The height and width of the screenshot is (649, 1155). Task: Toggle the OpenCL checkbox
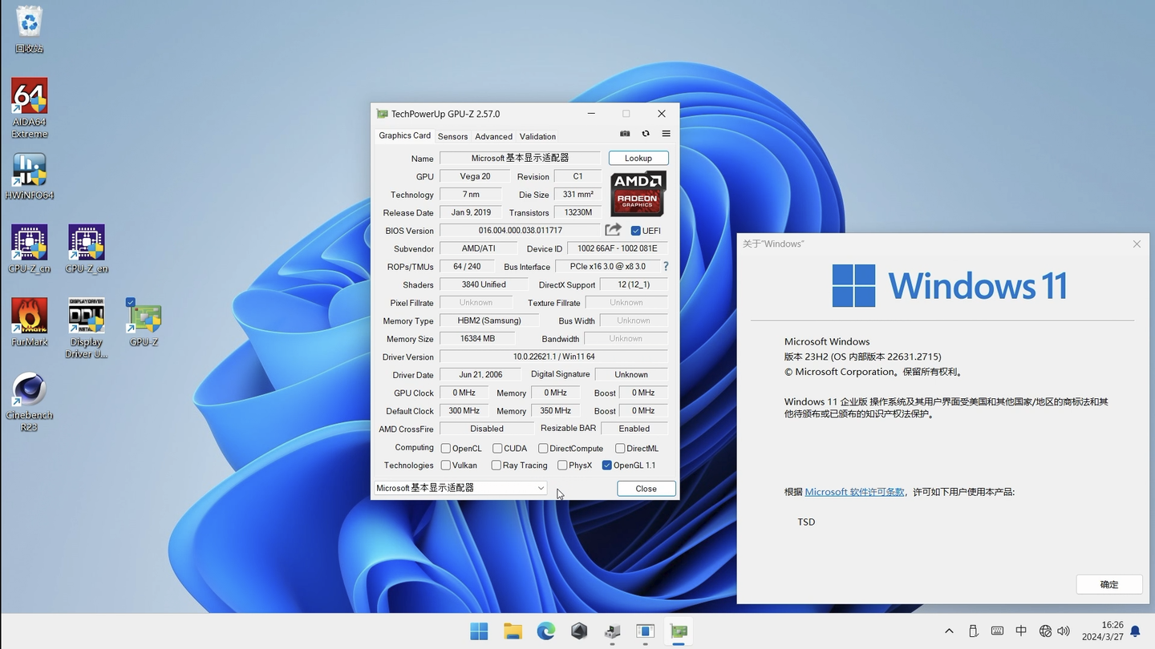[x=446, y=449]
